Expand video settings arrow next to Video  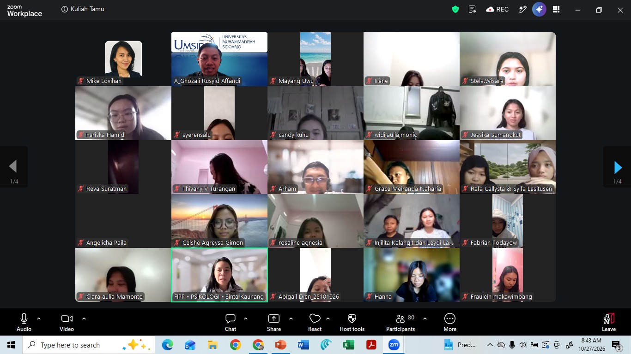point(84,319)
